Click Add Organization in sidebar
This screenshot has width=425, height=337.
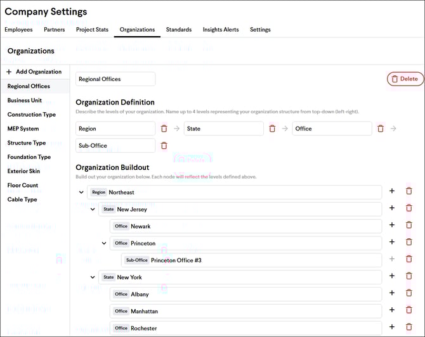[x=34, y=72]
